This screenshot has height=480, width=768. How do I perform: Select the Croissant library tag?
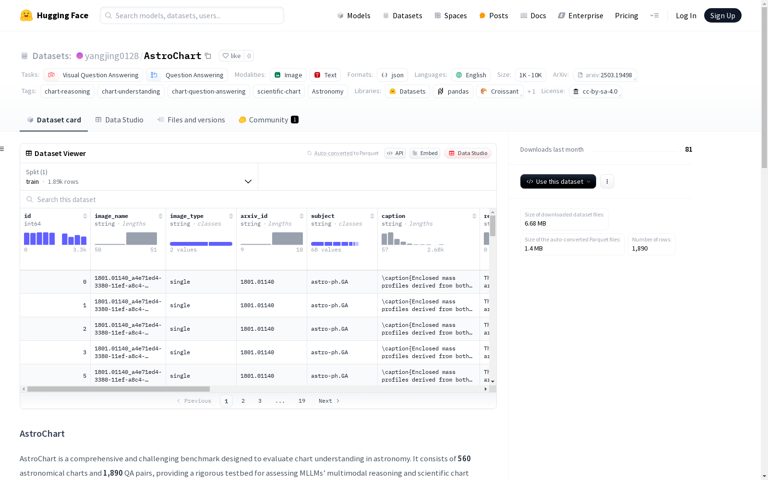click(x=500, y=91)
